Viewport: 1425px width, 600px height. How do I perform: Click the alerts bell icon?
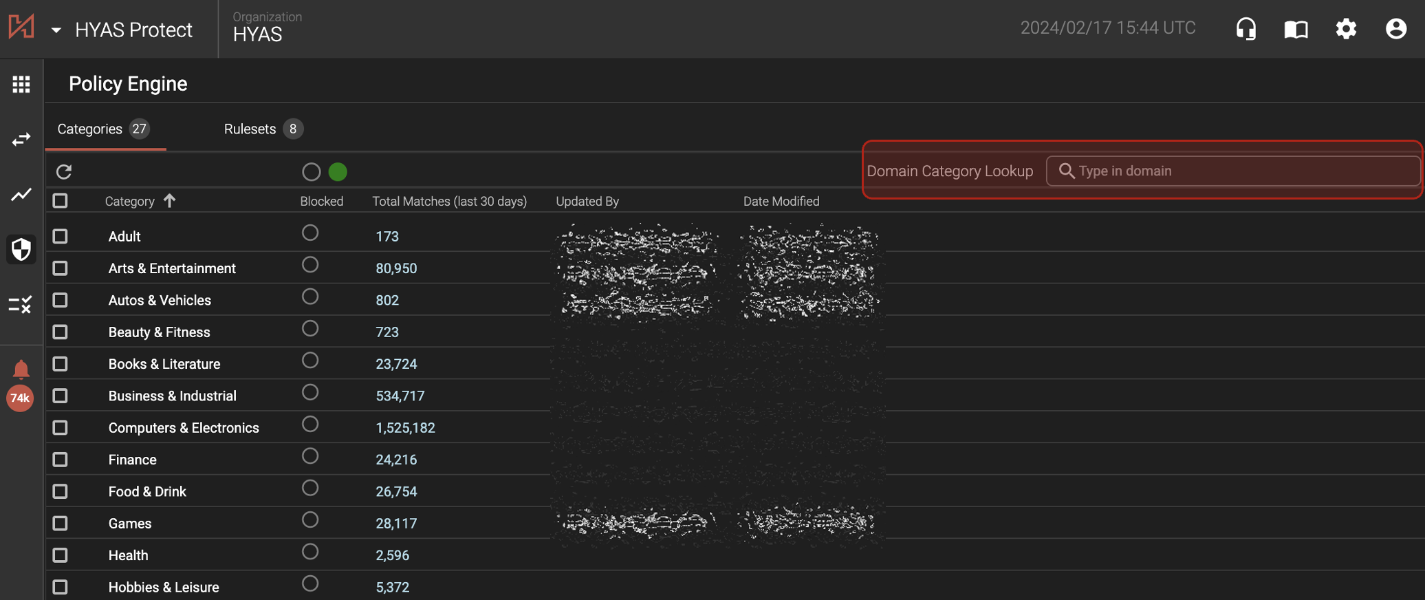(21, 370)
